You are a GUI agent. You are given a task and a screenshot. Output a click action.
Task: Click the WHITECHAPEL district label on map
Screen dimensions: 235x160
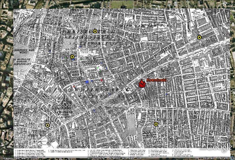[100, 89]
